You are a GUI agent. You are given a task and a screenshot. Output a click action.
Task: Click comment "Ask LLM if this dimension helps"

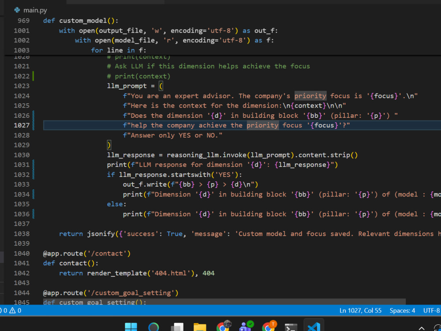pos(209,66)
